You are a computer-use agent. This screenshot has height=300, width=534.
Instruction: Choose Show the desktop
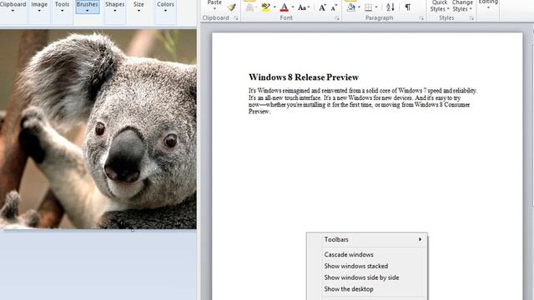click(x=367, y=289)
